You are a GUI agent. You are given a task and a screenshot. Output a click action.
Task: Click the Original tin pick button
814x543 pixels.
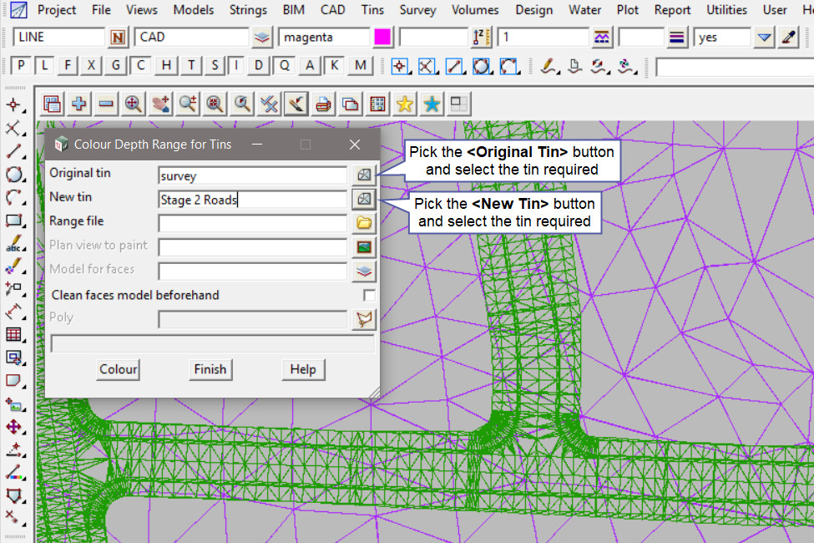point(363,175)
